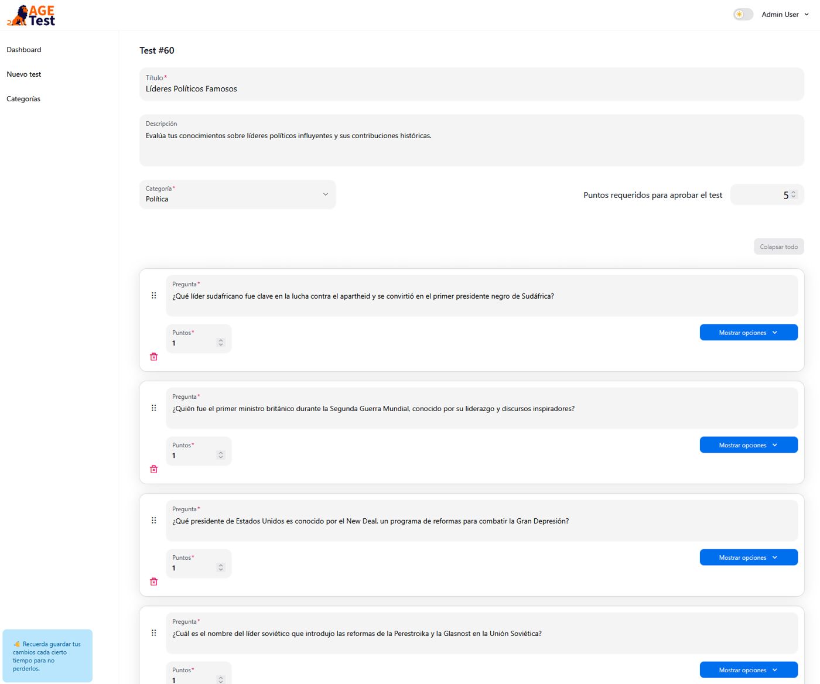The height and width of the screenshot is (684, 820).
Task: Show options for the apartheid question
Action: tap(749, 333)
